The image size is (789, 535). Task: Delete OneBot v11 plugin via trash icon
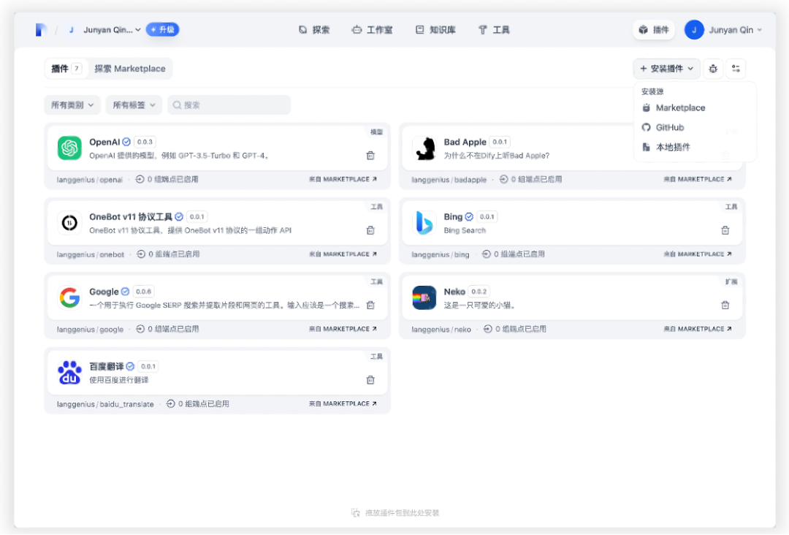(x=370, y=230)
